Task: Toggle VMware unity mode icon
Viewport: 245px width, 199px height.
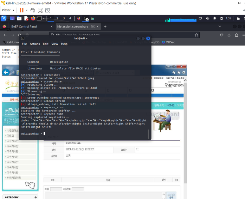Action: pyautogui.click(x=47, y=10)
